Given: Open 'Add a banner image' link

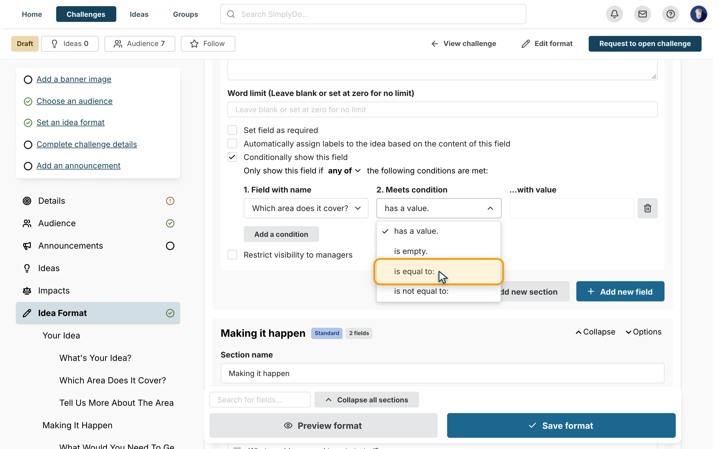Looking at the screenshot, I should click(74, 79).
